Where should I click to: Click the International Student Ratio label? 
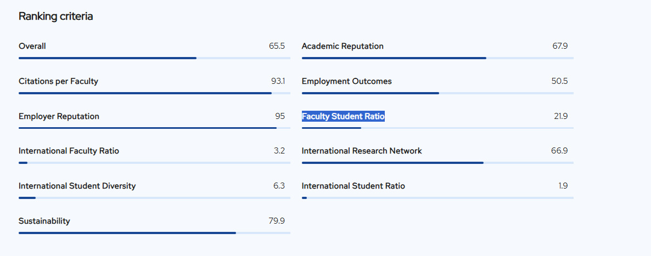point(353,186)
